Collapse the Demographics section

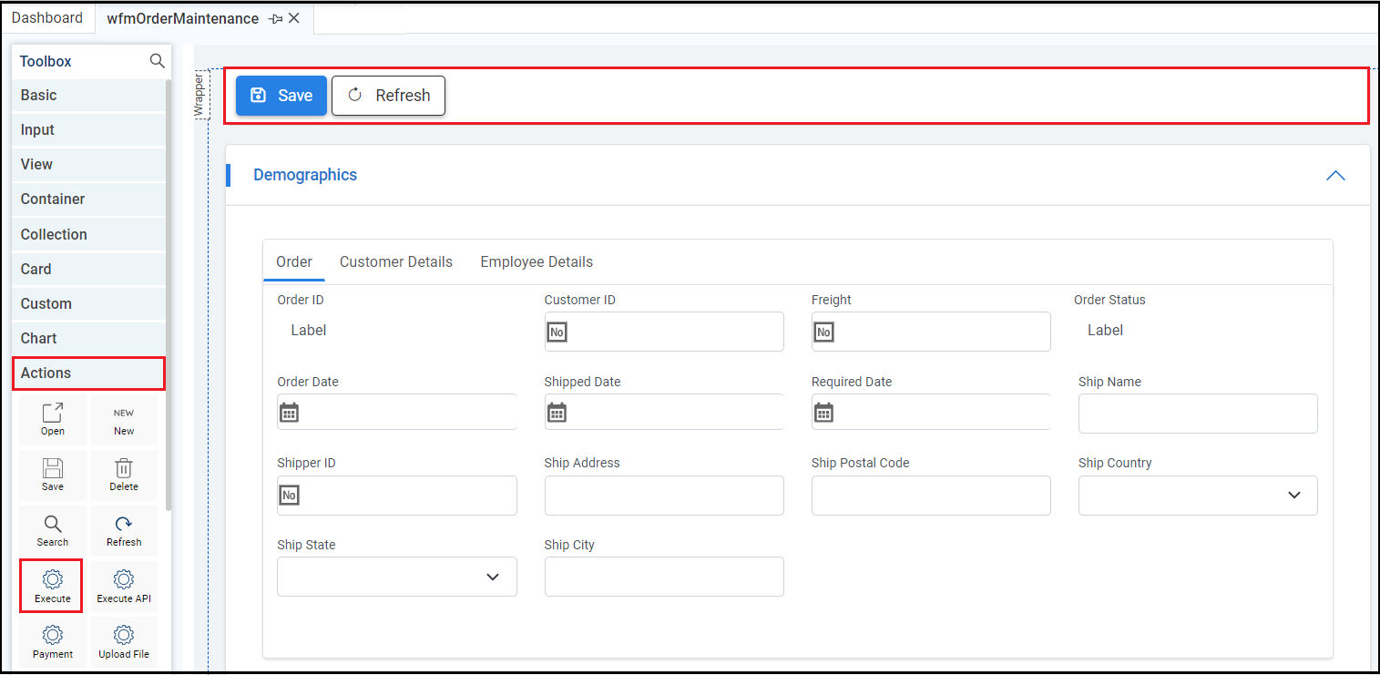(1335, 176)
